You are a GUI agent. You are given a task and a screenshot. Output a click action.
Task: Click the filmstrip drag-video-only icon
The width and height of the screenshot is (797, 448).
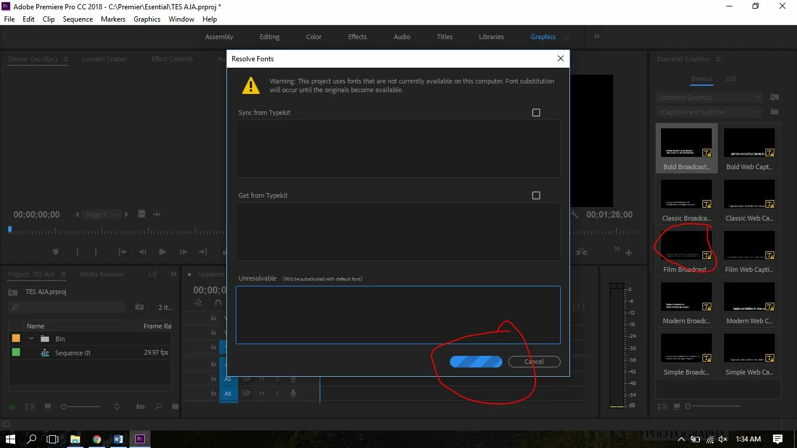(142, 214)
